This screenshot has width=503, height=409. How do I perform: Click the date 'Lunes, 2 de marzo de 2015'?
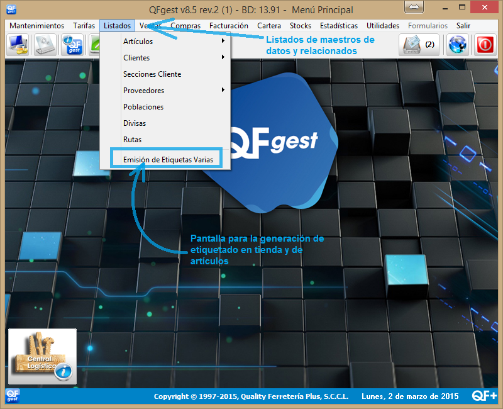pos(410,396)
